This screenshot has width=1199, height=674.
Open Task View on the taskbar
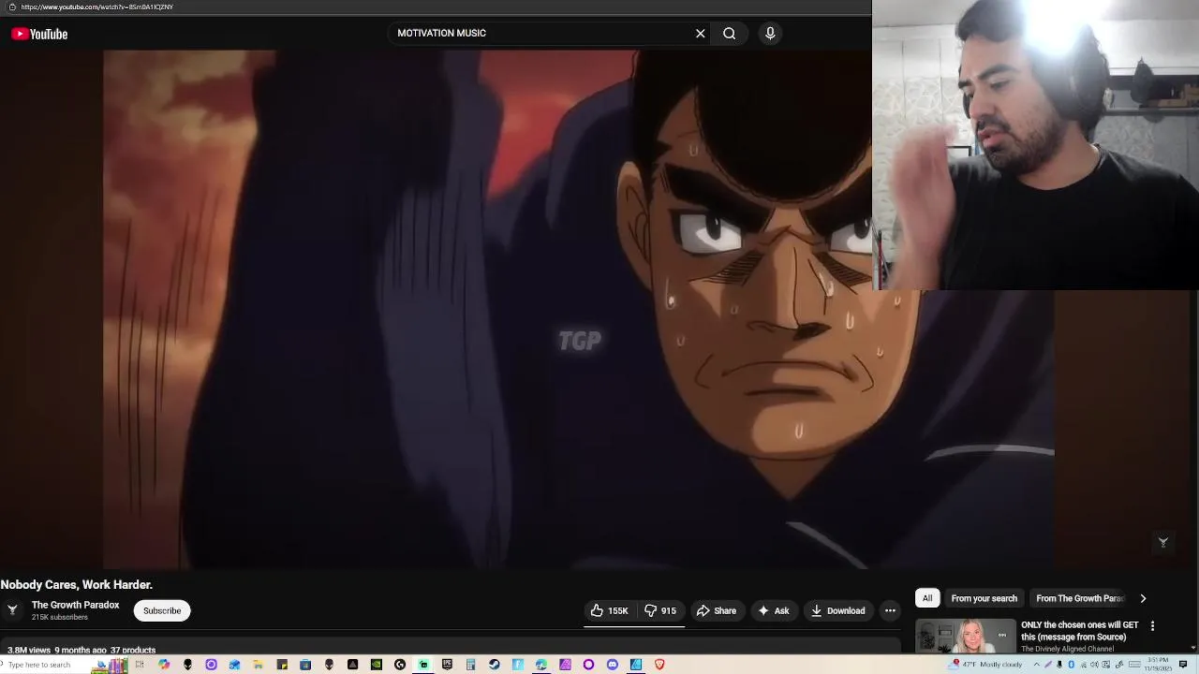click(x=140, y=665)
